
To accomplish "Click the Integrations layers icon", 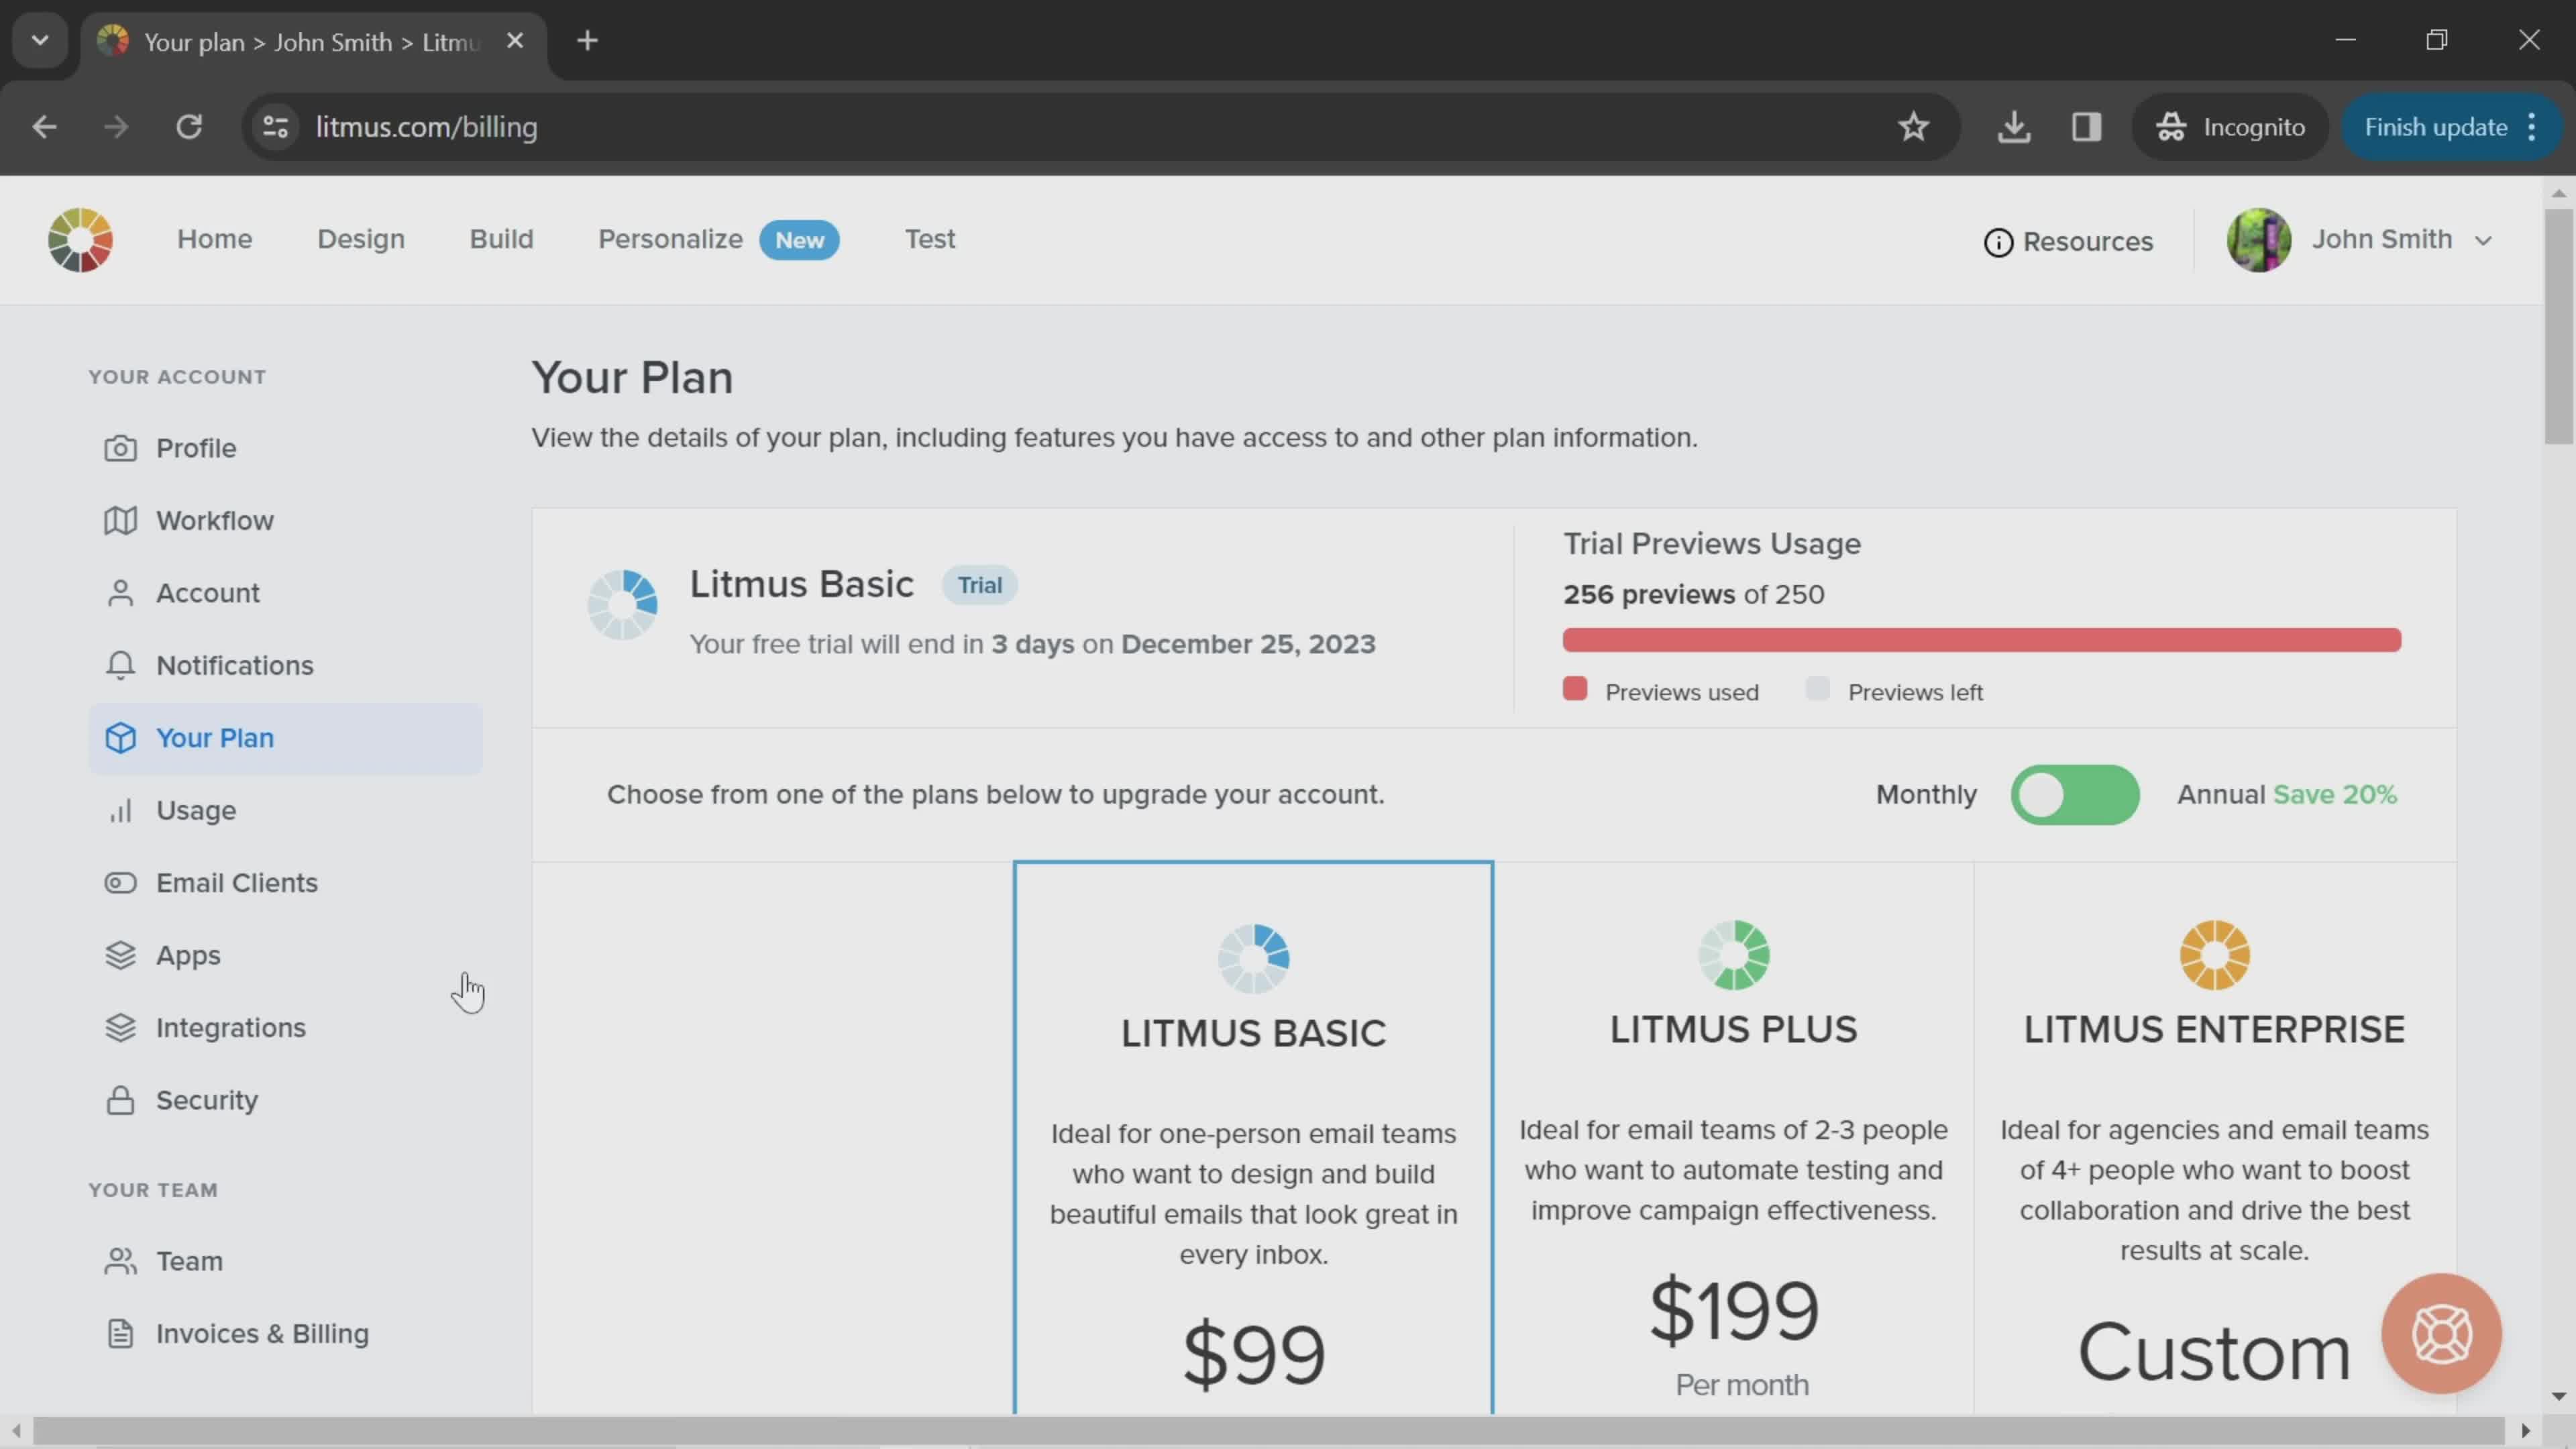I will [x=120, y=1028].
